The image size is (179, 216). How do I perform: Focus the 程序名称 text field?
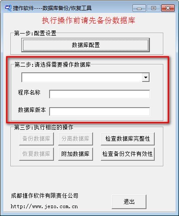(x=99, y=94)
